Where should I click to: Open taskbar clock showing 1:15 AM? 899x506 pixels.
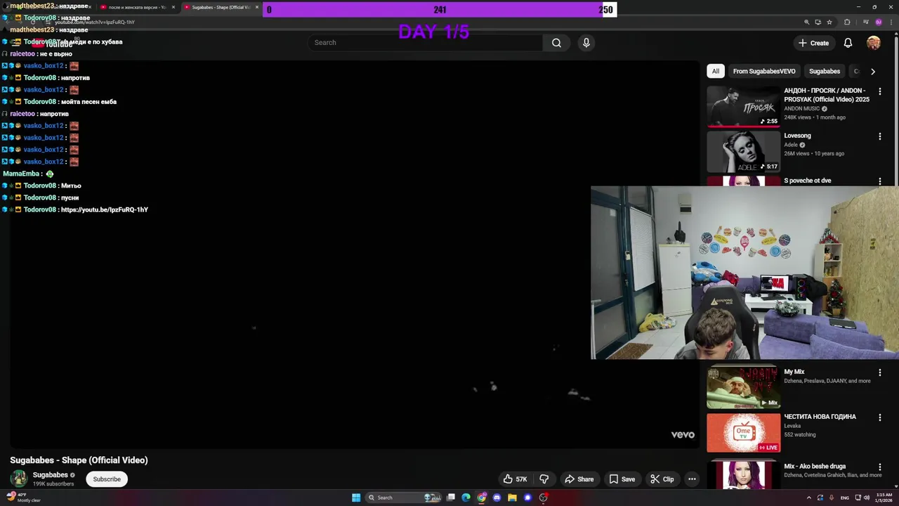point(884,498)
